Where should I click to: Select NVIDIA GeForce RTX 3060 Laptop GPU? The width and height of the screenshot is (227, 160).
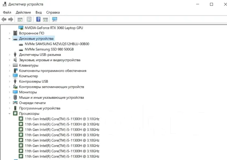[x=54, y=28]
